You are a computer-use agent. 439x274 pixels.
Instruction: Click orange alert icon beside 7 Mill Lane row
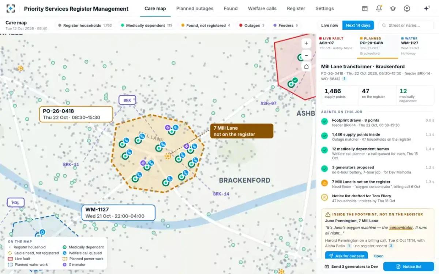(324, 183)
